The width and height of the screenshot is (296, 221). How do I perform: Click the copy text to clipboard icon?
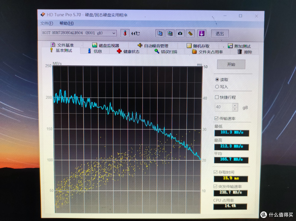coord(160,34)
